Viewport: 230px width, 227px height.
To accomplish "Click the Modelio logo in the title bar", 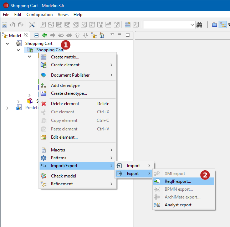I will click(x=6, y=5).
